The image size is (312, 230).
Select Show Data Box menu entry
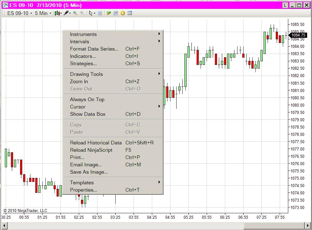pyautogui.click(x=113, y=114)
